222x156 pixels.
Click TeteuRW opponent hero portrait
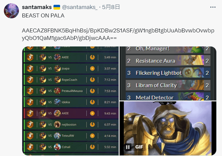tap(57, 136)
